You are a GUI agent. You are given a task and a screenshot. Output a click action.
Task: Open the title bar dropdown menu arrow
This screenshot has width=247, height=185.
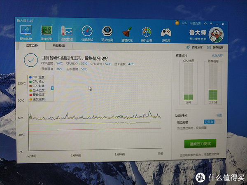211,23
